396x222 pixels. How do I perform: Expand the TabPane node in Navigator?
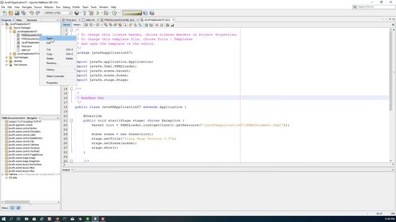2,175
